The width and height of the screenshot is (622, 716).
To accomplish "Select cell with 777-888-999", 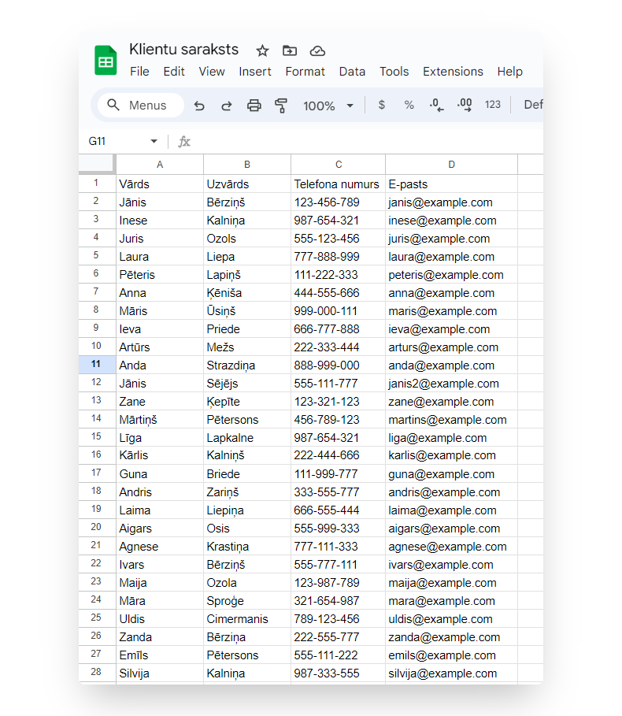I will 338,257.
